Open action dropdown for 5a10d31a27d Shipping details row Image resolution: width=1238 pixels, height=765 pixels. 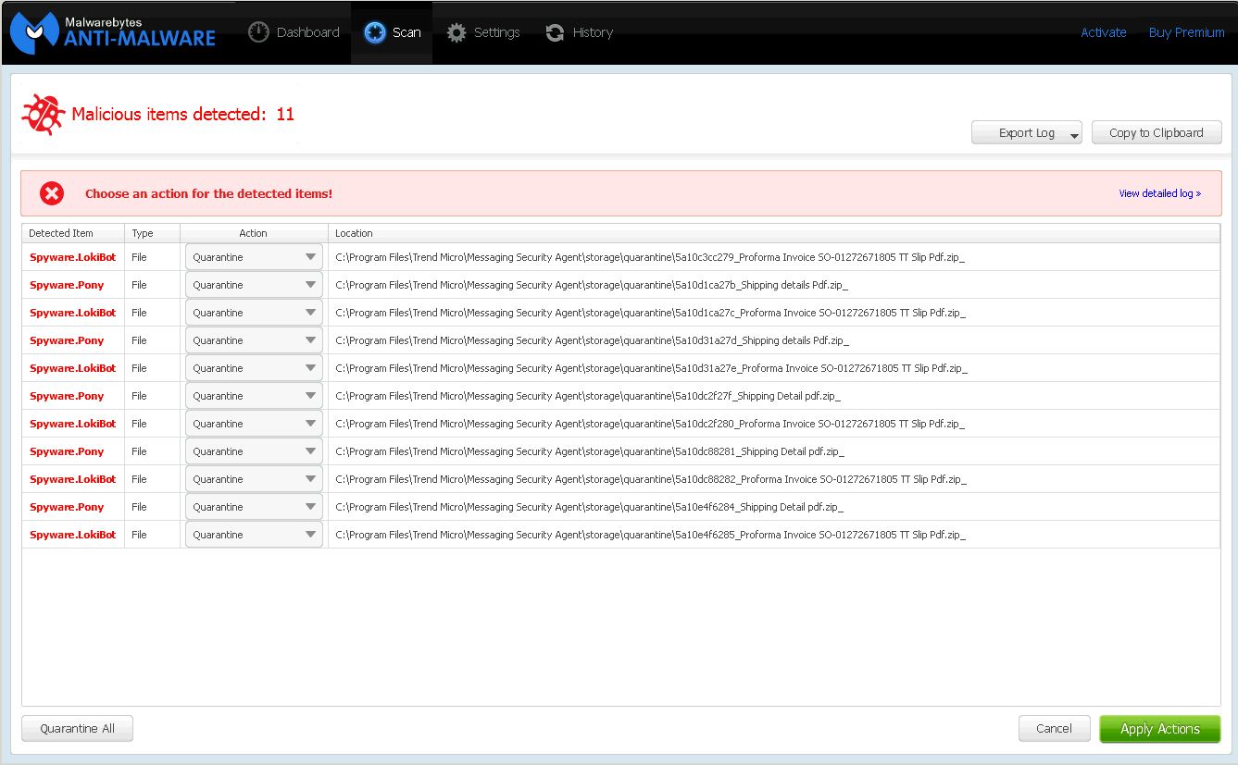click(x=254, y=340)
